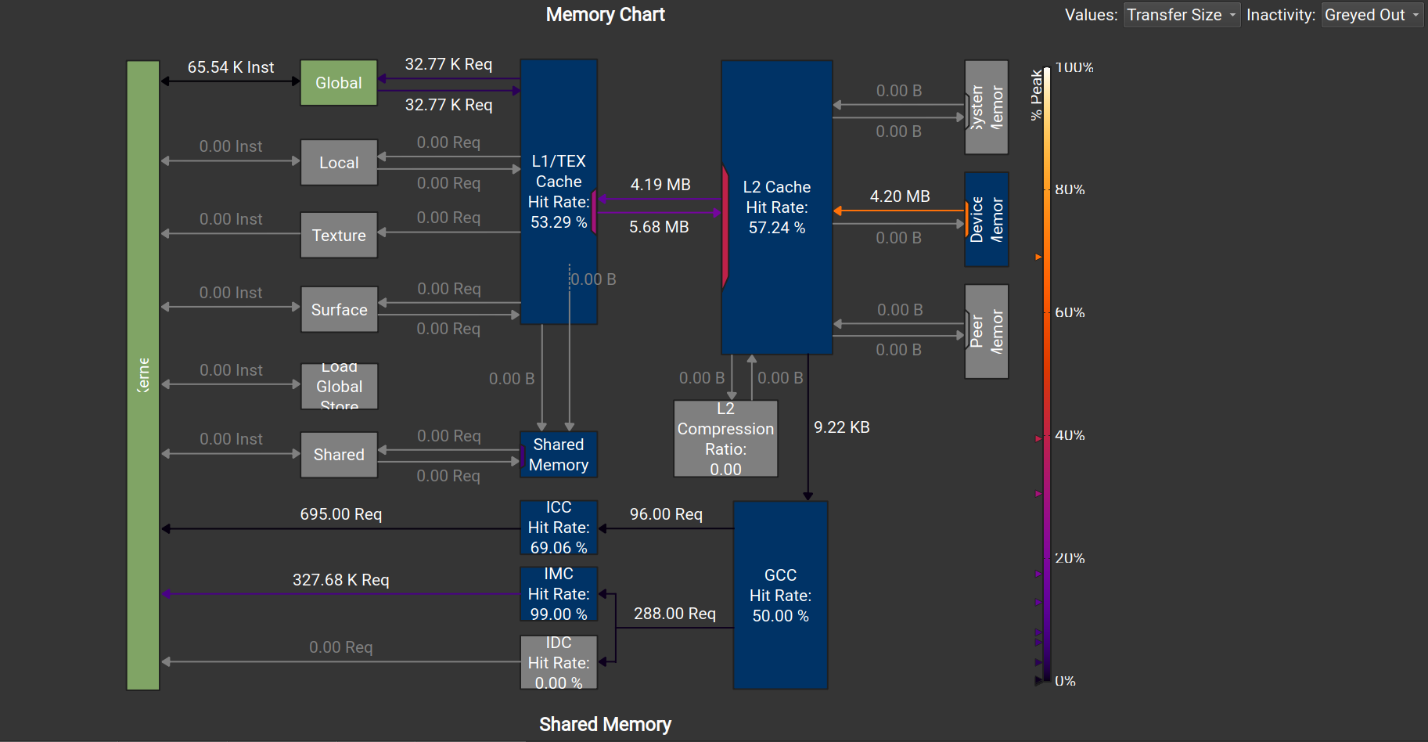The width and height of the screenshot is (1428, 742).
Task: Click the Load Global Store block
Action: click(x=339, y=386)
